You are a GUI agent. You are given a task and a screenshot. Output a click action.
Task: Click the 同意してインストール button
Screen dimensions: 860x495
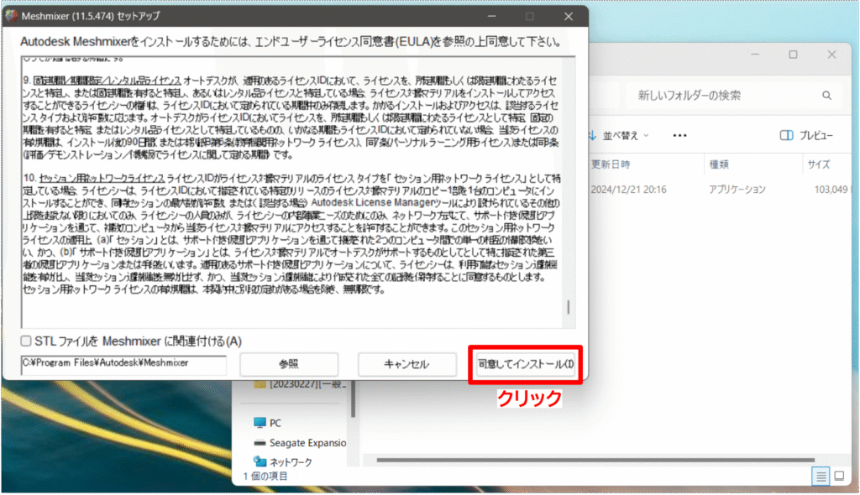coord(526,364)
